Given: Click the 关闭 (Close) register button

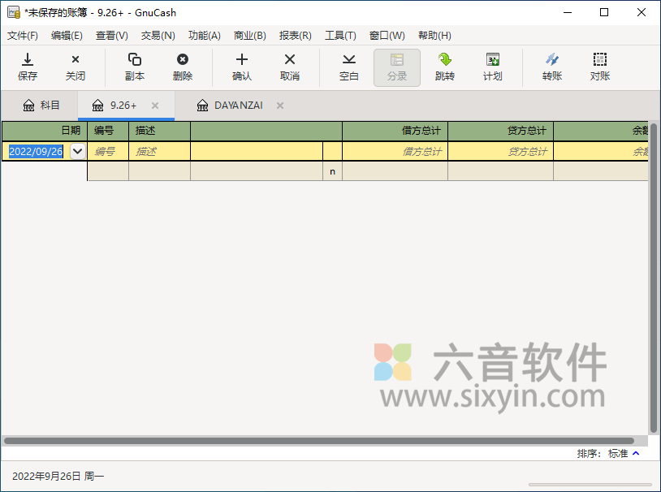Looking at the screenshot, I should (x=76, y=67).
